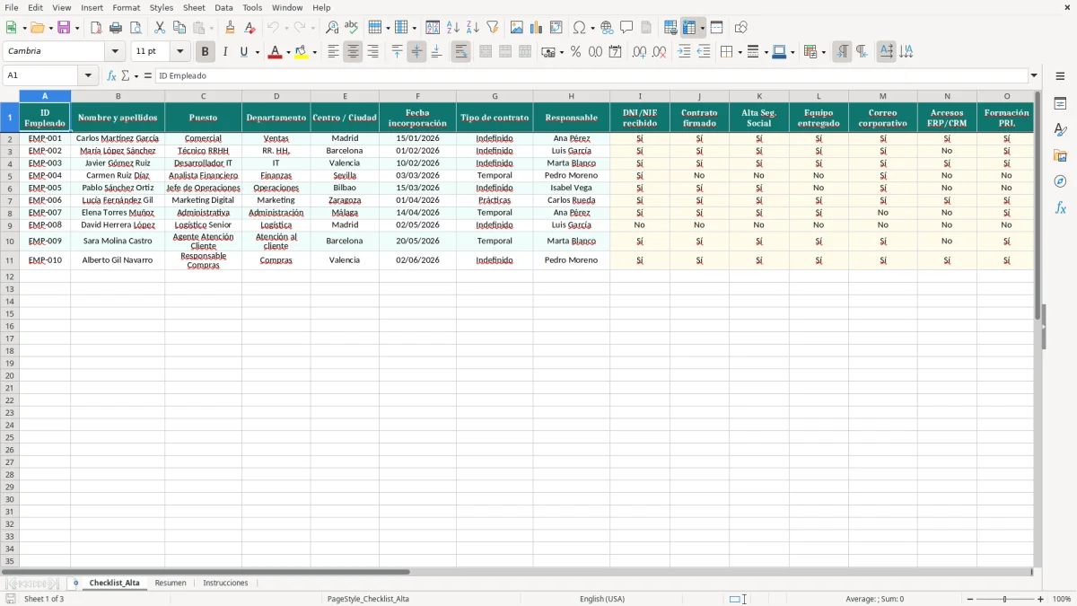Clear direct formatting
The image size is (1077, 606).
250,28
